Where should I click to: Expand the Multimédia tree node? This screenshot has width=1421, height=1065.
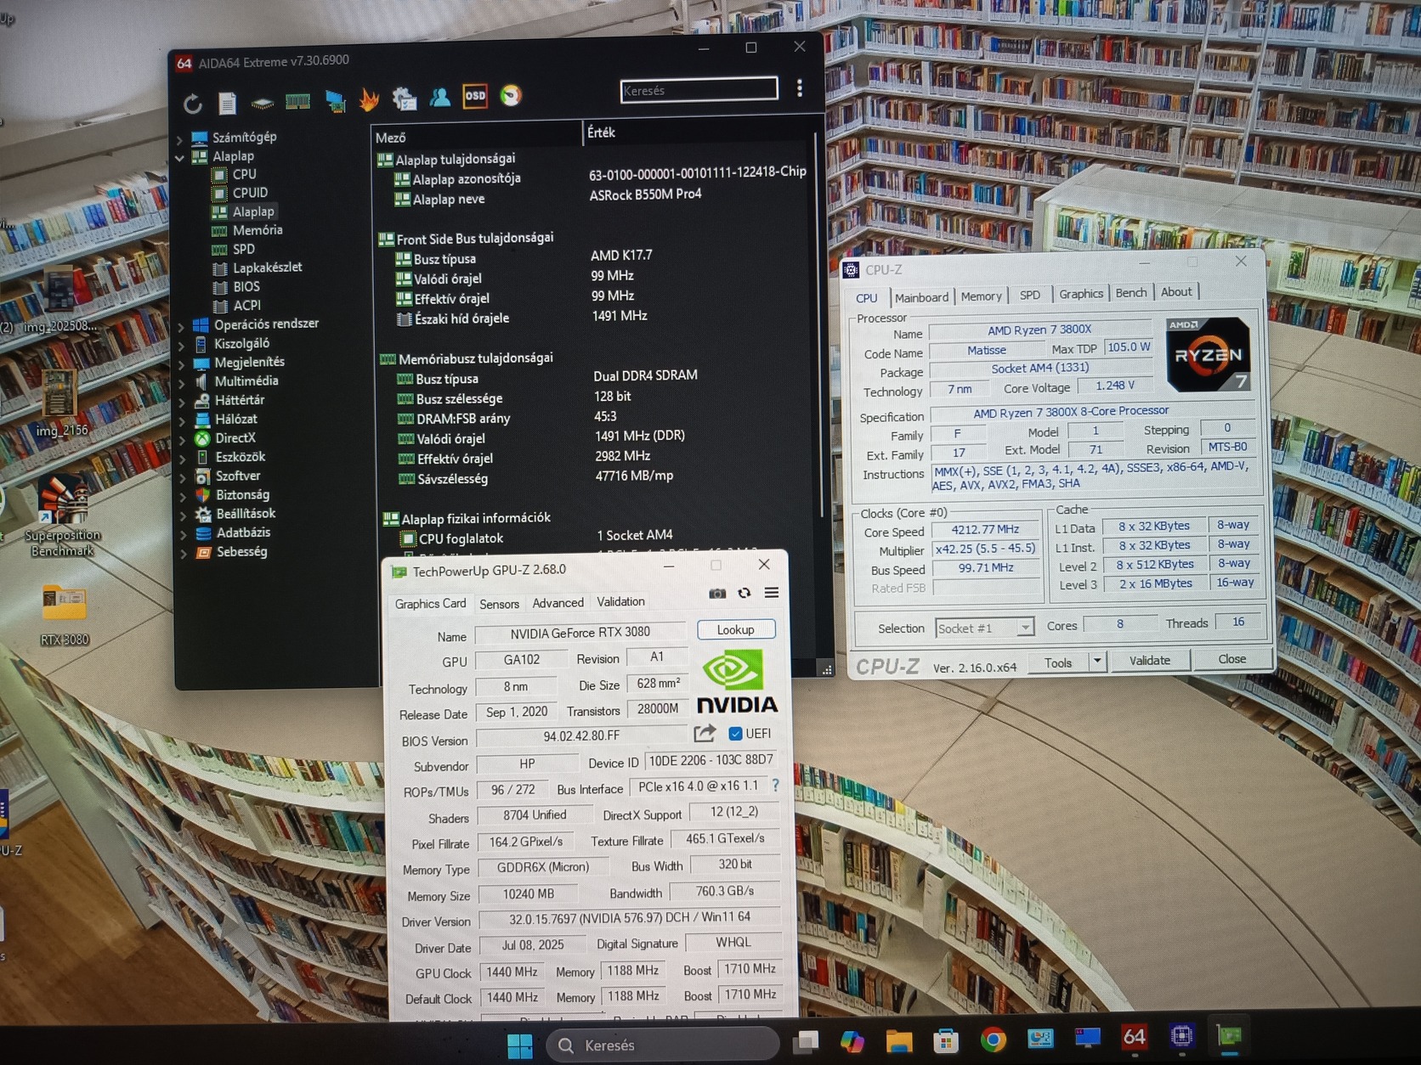click(x=182, y=383)
